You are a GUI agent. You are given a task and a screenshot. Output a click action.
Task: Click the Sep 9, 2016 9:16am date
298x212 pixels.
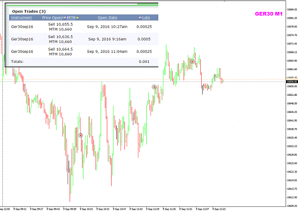pyautogui.click(x=107, y=39)
